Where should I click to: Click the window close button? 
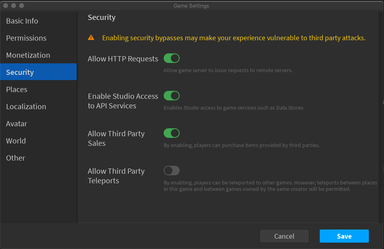coord(6,6)
